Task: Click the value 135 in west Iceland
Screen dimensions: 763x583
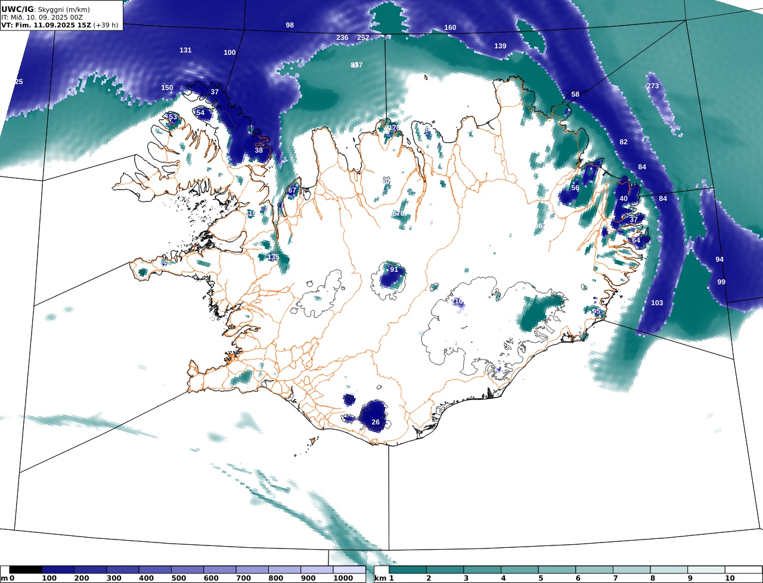Action: (x=273, y=257)
